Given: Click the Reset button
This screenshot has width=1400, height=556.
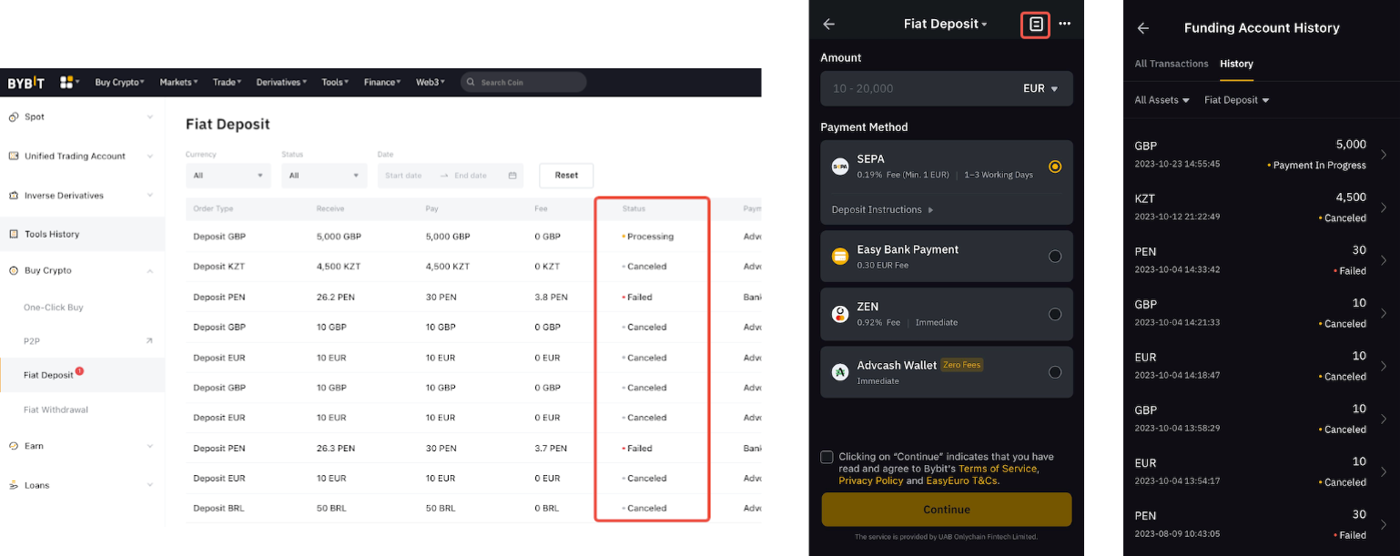Looking at the screenshot, I should pos(566,176).
